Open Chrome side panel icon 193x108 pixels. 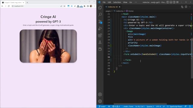[x=88, y=6]
